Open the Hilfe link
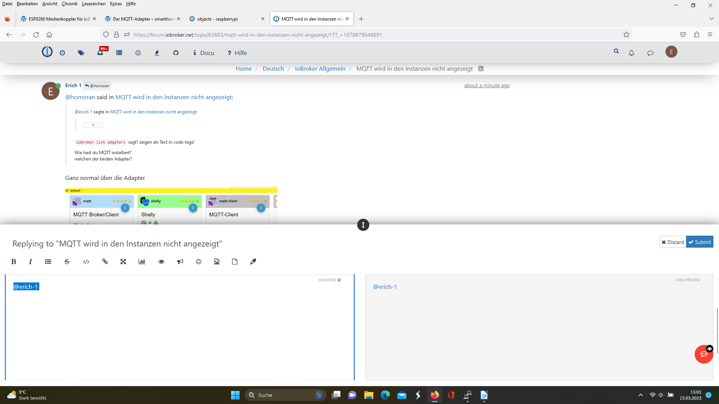719x404 pixels. click(x=237, y=53)
